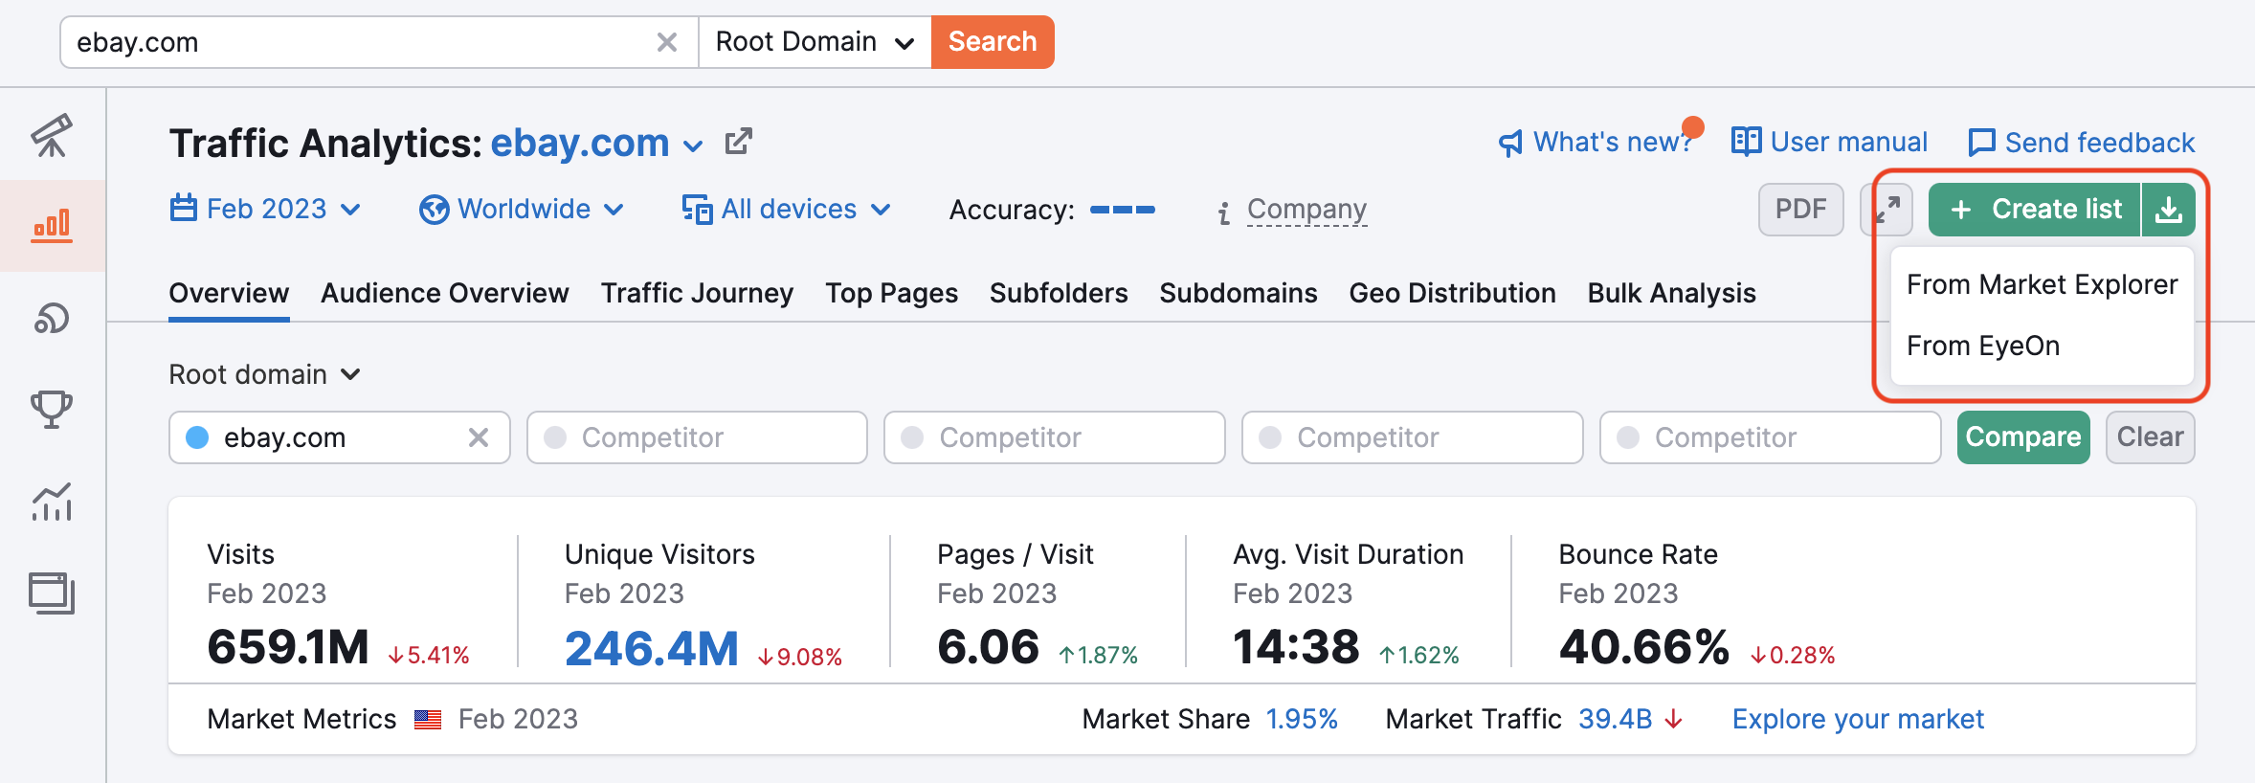Click the fullscreen expand icon button

pyautogui.click(x=1887, y=210)
